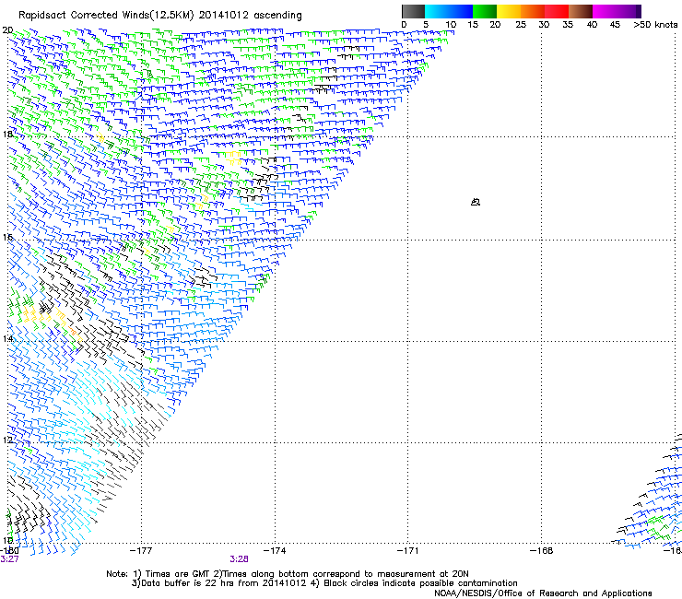The width and height of the screenshot is (682, 599).
Task: Click the longitude label '-174'
Action: (x=275, y=551)
